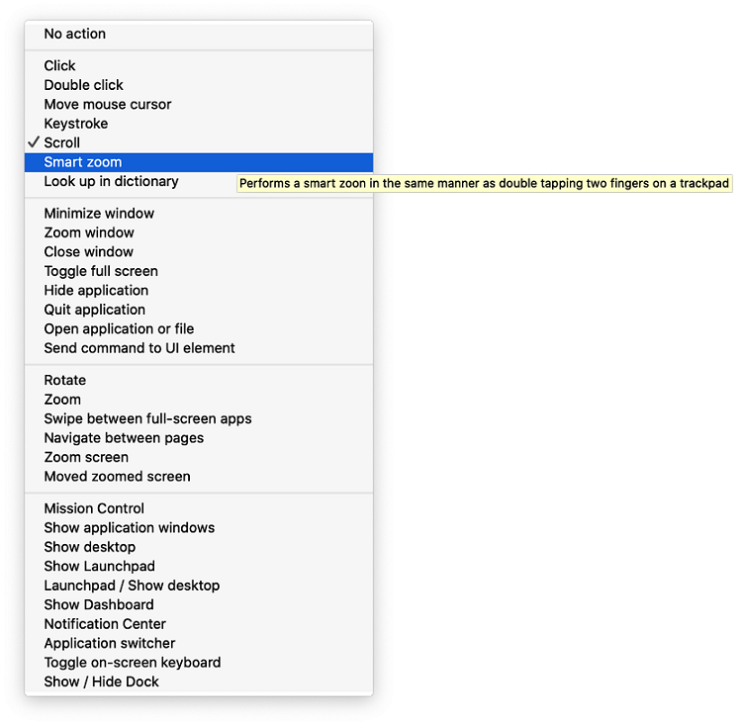Select the No action menu entry

199,34
